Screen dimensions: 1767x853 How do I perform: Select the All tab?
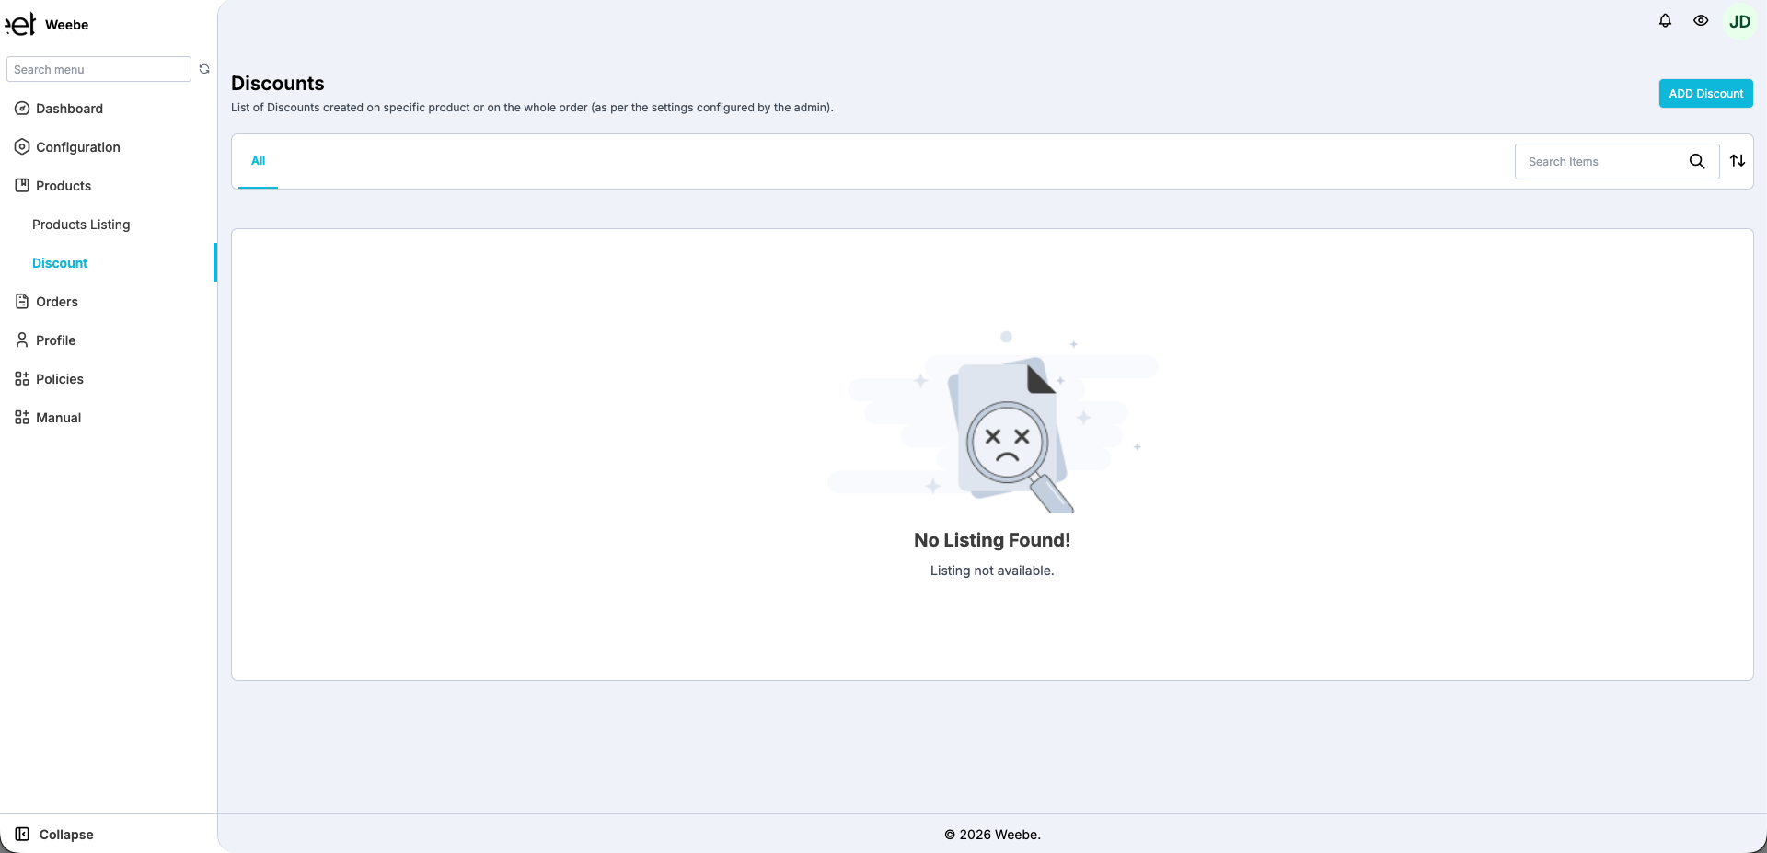pyautogui.click(x=258, y=161)
